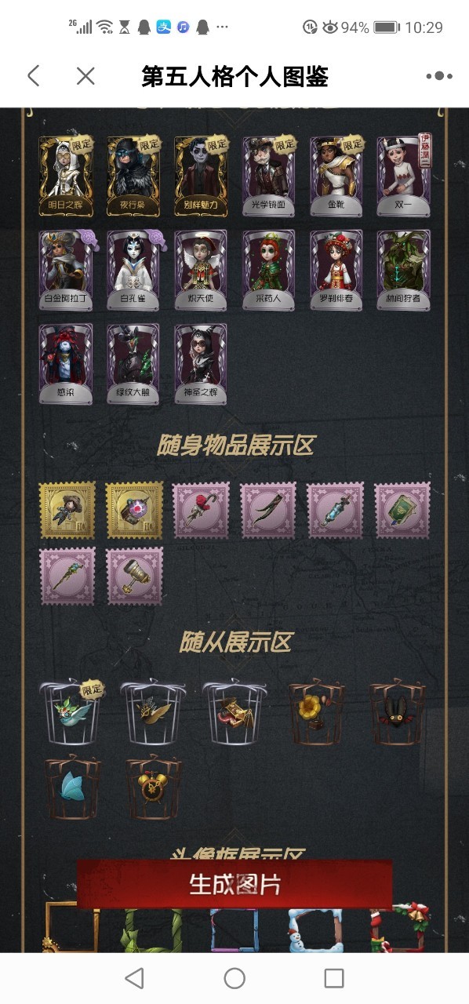
Task: Choose the 光学镜面 costume card
Action: coord(269,176)
